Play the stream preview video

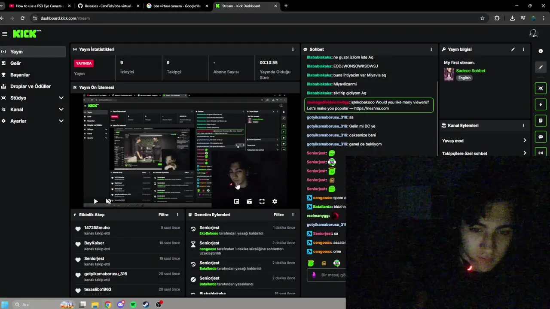point(95,201)
